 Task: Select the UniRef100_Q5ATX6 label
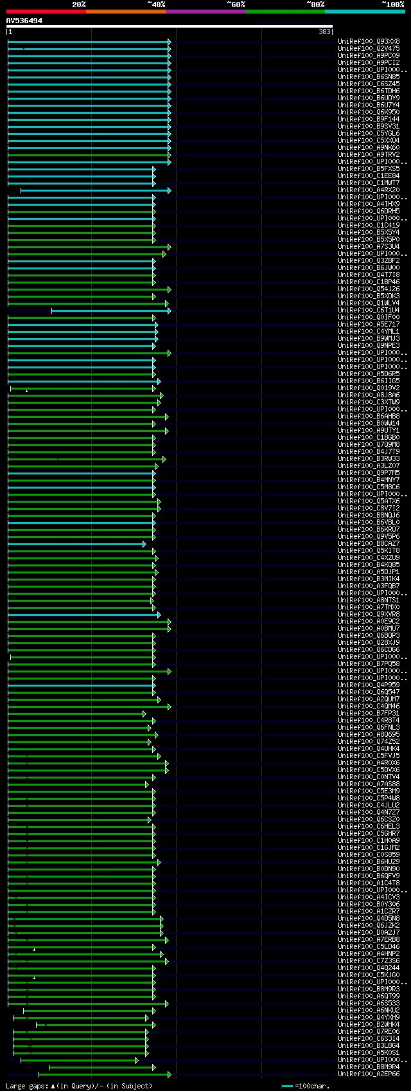369,501
